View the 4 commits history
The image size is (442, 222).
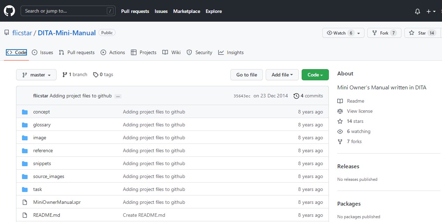(x=308, y=96)
